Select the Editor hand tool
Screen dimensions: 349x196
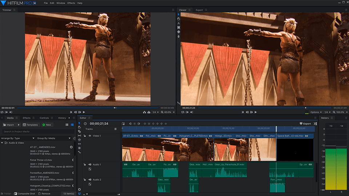79,127
